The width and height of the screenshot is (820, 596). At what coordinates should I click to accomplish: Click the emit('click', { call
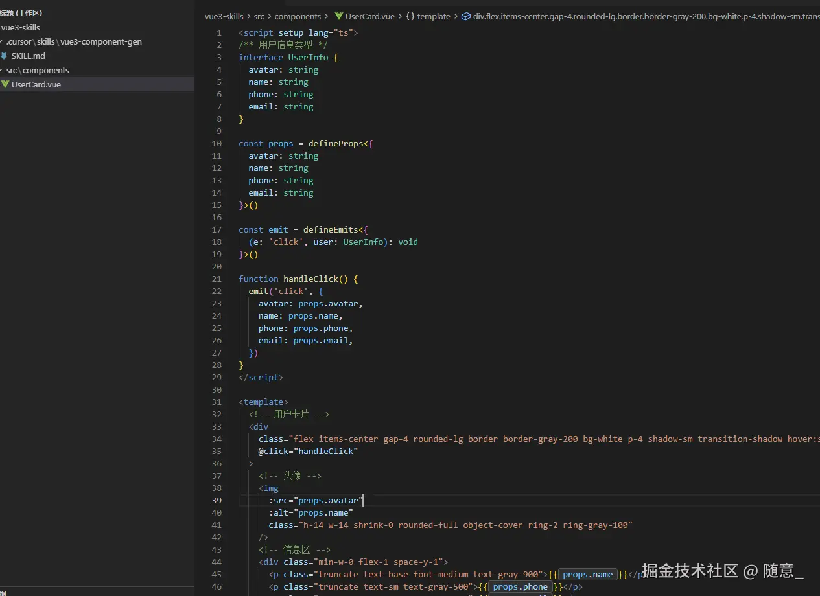(286, 291)
